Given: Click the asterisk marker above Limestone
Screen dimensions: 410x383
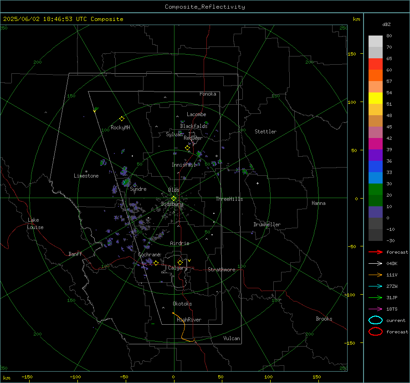Looking at the screenshot, I should [x=86, y=172].
